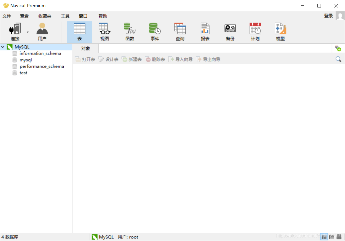Select the performance_schema database

tap(42, 66)
